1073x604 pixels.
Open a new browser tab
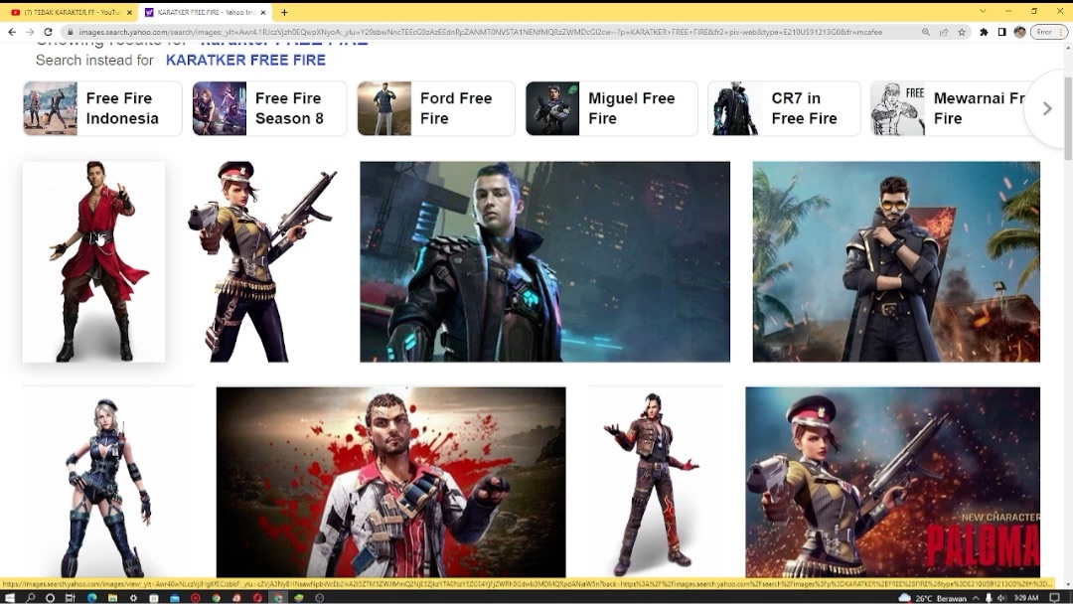[284, 12]
